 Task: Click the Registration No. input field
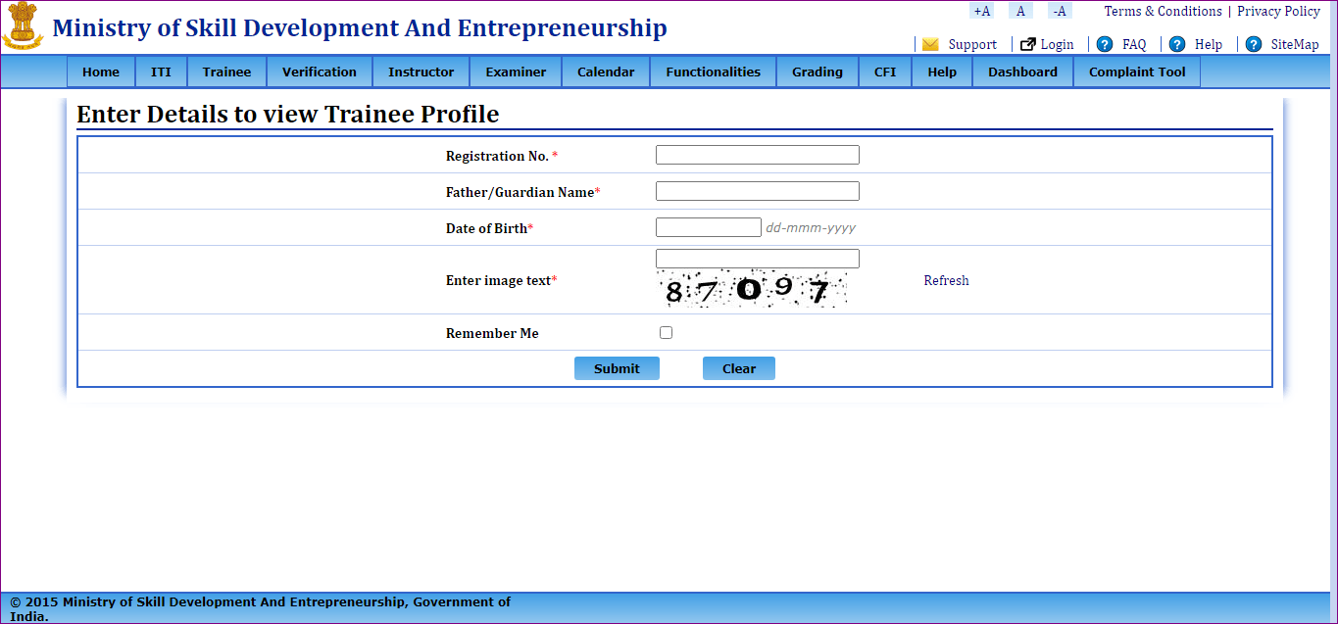pos(757,154)
